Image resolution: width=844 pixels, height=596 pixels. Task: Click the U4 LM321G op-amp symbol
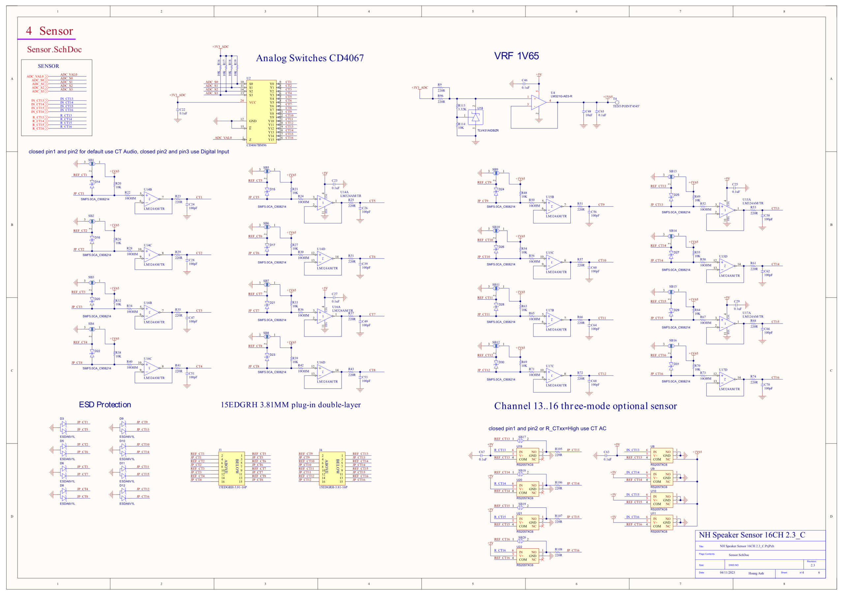[x=539, y=102]
